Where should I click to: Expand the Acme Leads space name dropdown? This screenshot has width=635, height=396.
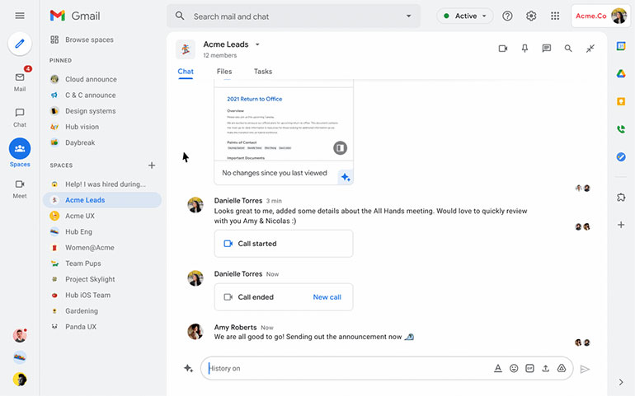pyautogui.click(x=257, y=44)
